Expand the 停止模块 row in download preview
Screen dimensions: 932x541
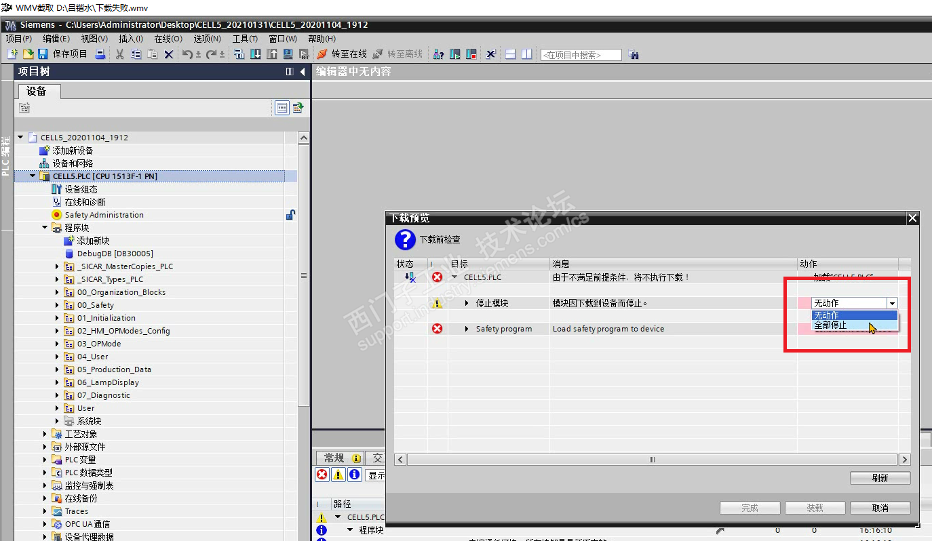tap(467, 303)
